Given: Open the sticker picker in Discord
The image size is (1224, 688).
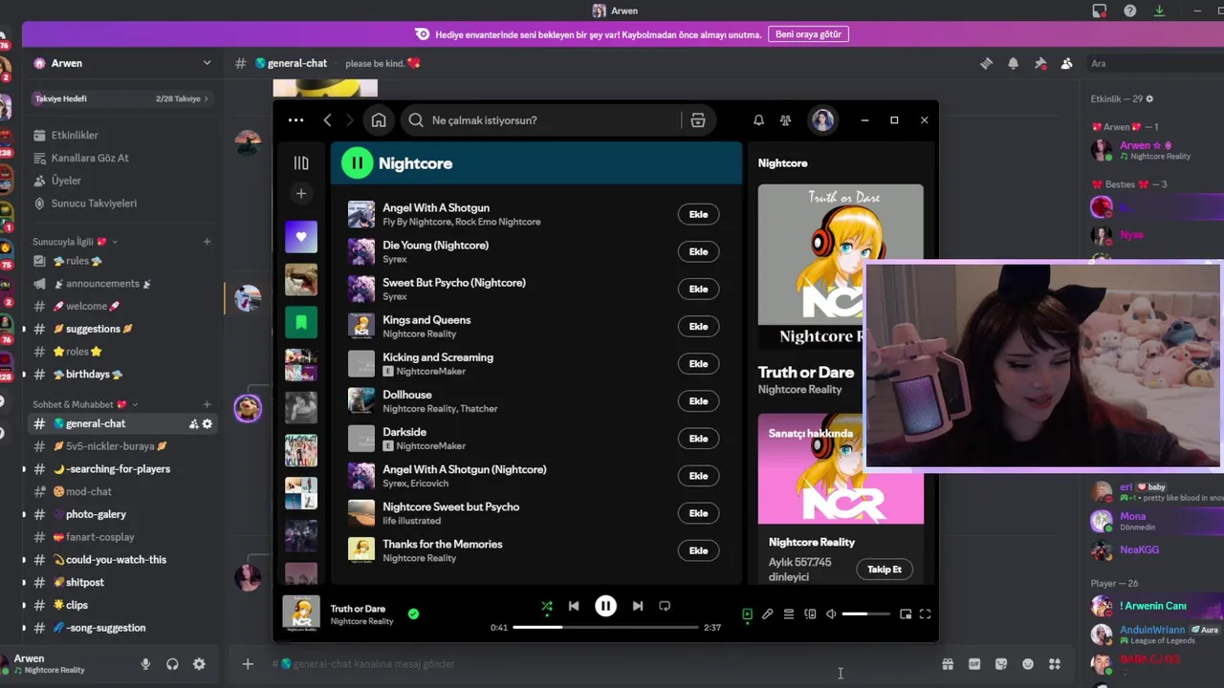Looking at the screenshot, I should coord(1001,664).
